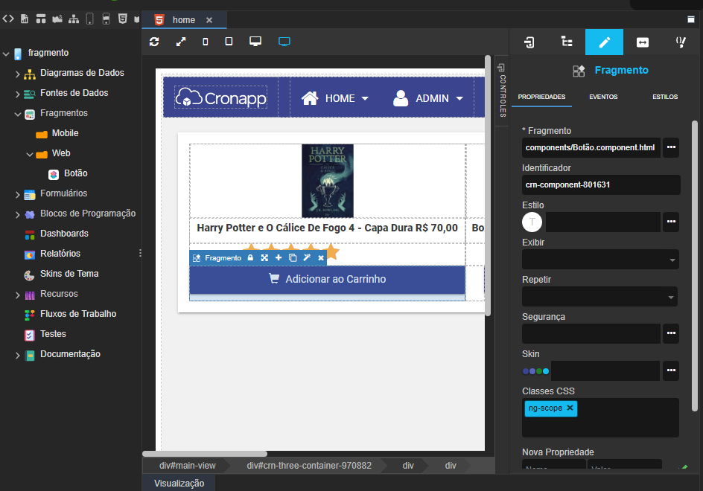Open the Repetir dropdown

pyautogui.click(x=599, y=297)
